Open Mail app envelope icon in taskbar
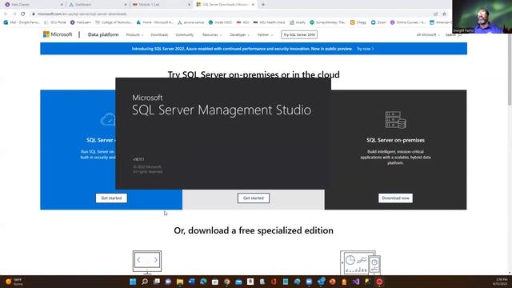Screen dimensions: 512x288 coord(238,282)
